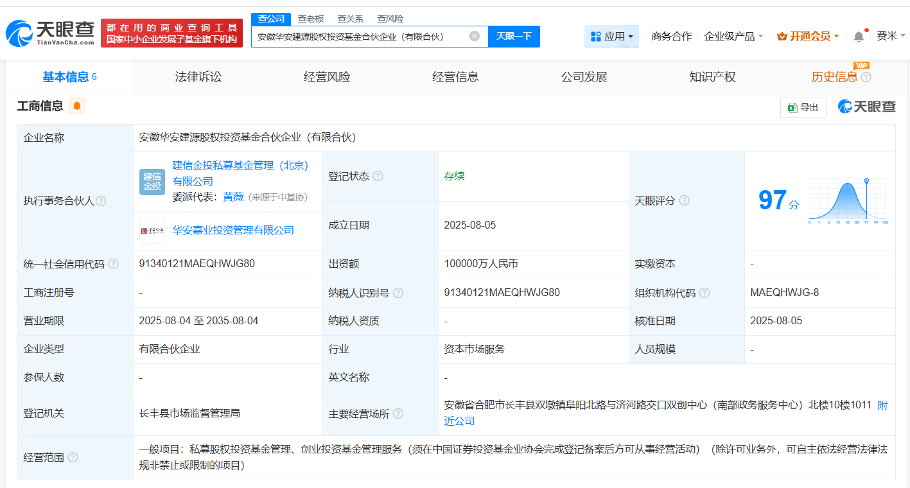The width and height of the screenshot is (910, 488).
Task: Click the company name search input field
Action: tap(366, 36)
